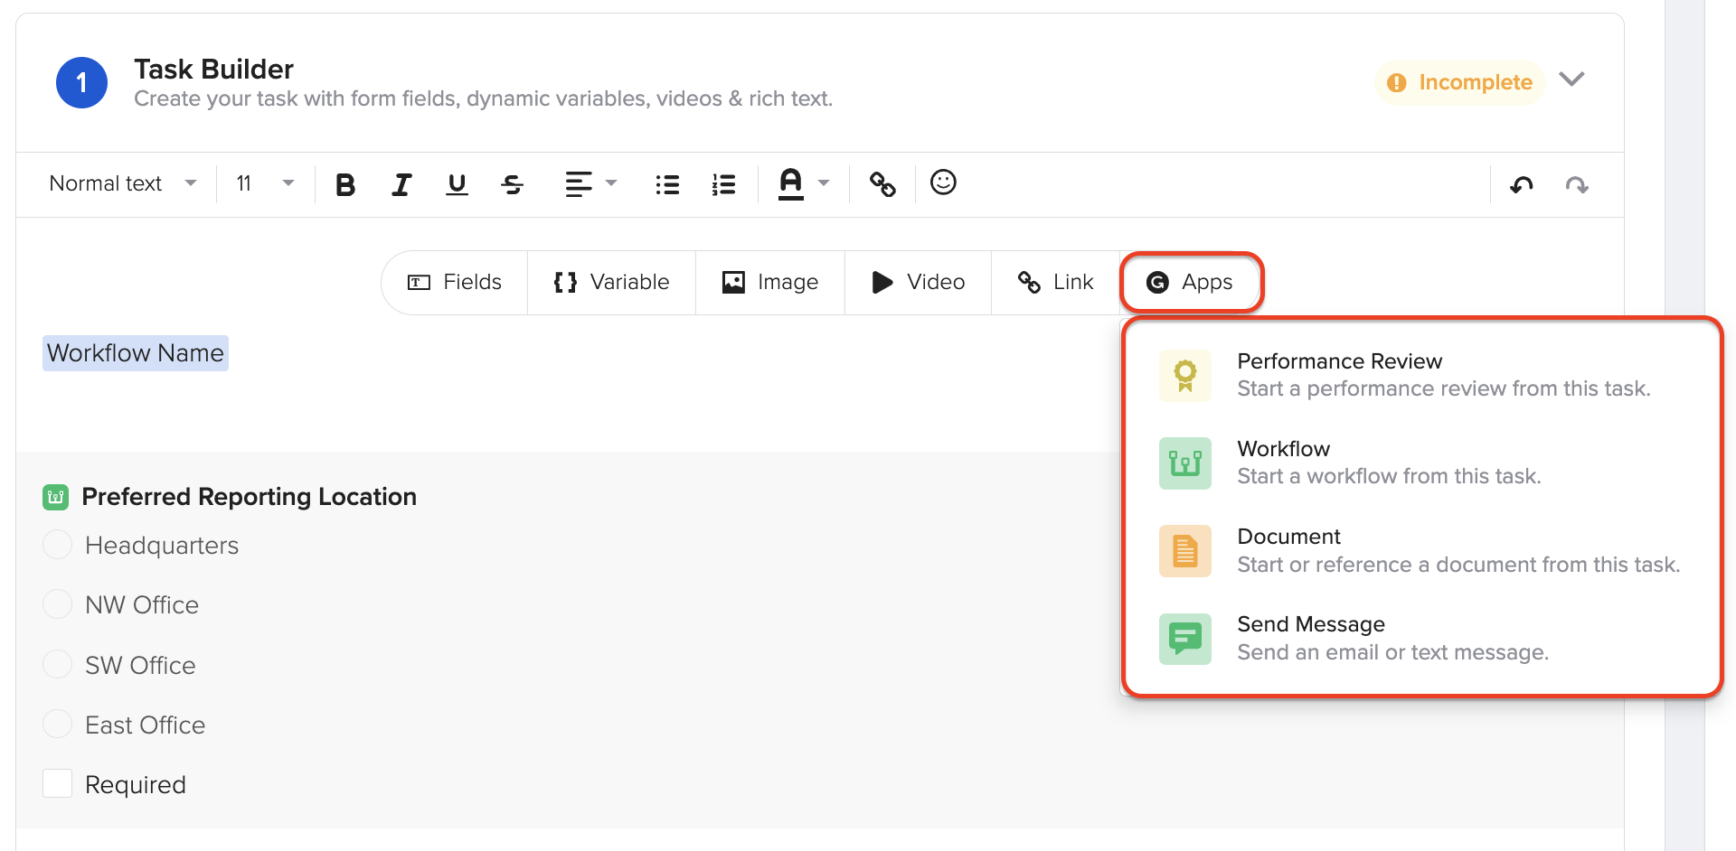Insert a hyperlink from the toolbar
1736x851 pixels.
pyautogui.click(x=882, y=183)
